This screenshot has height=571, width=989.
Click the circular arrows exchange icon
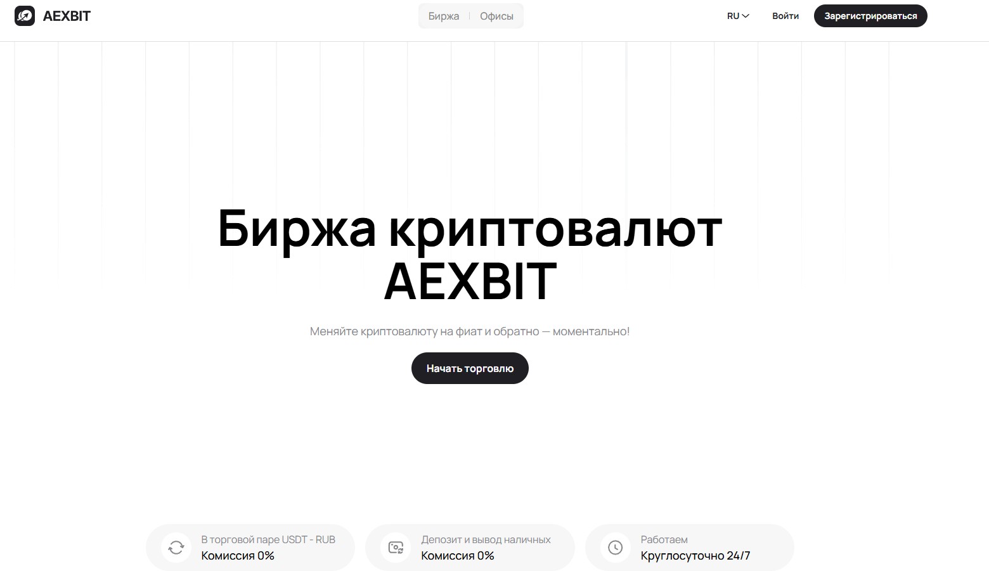(x=176, y=548)
